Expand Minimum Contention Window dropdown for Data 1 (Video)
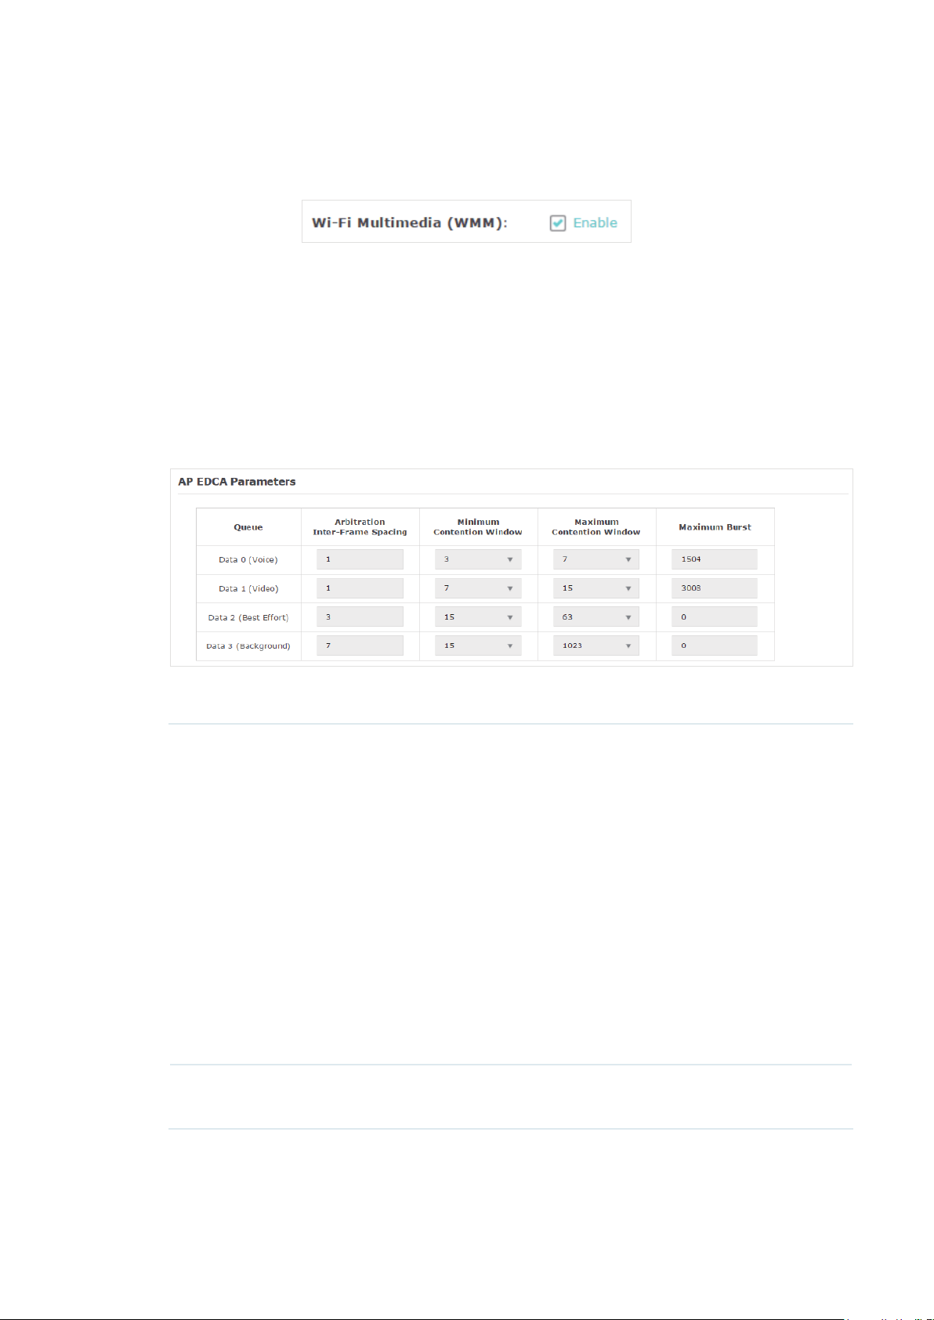This screenshot has height=1320, width=934. [x=478, y=588]
